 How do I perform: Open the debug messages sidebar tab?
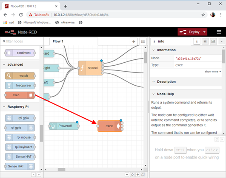click(x=205, y=42)
